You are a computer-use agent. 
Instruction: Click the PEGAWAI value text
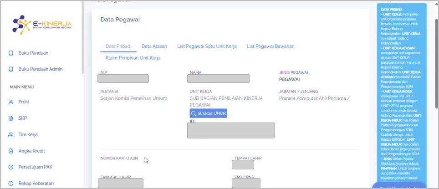(289, 80)
